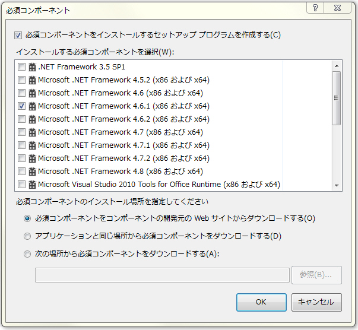This screenshot has width=358, height=330.
Task: Select the 'Microsoft .NET Framework 4.8' row text
Action: (121, 172)
